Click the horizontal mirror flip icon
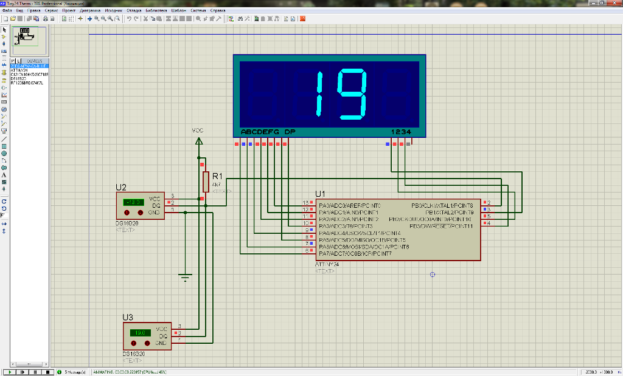The image size is (623, 376). (x=4, y=224)
